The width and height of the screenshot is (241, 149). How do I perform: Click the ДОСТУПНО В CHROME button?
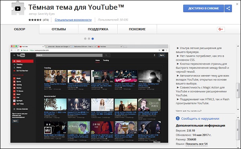[x=204, y=8]
